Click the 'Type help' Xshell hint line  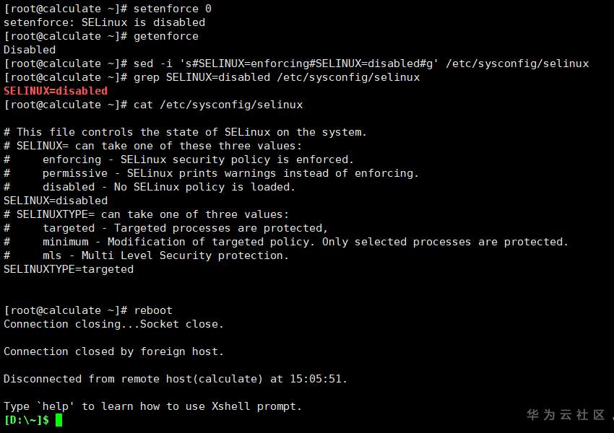tap(153, 406)
